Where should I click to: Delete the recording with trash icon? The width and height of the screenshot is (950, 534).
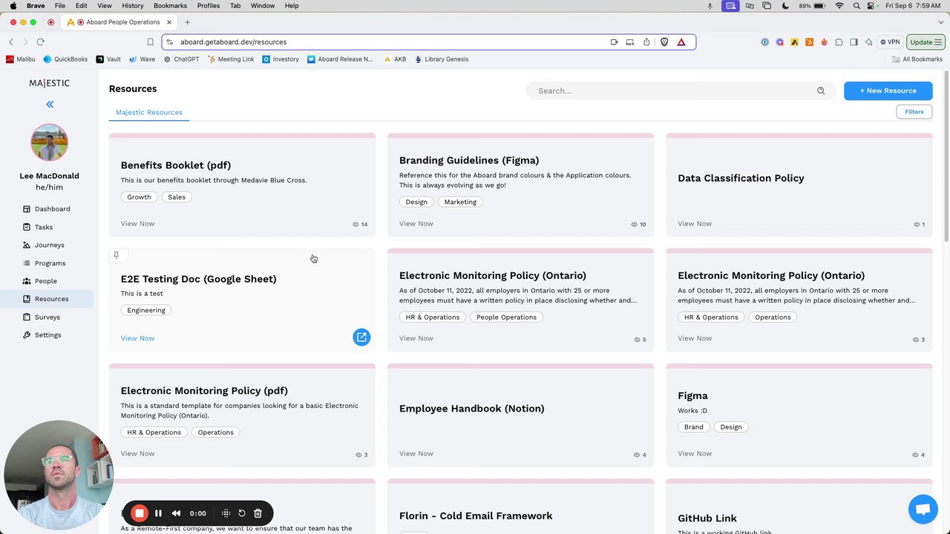coord(258,513)
